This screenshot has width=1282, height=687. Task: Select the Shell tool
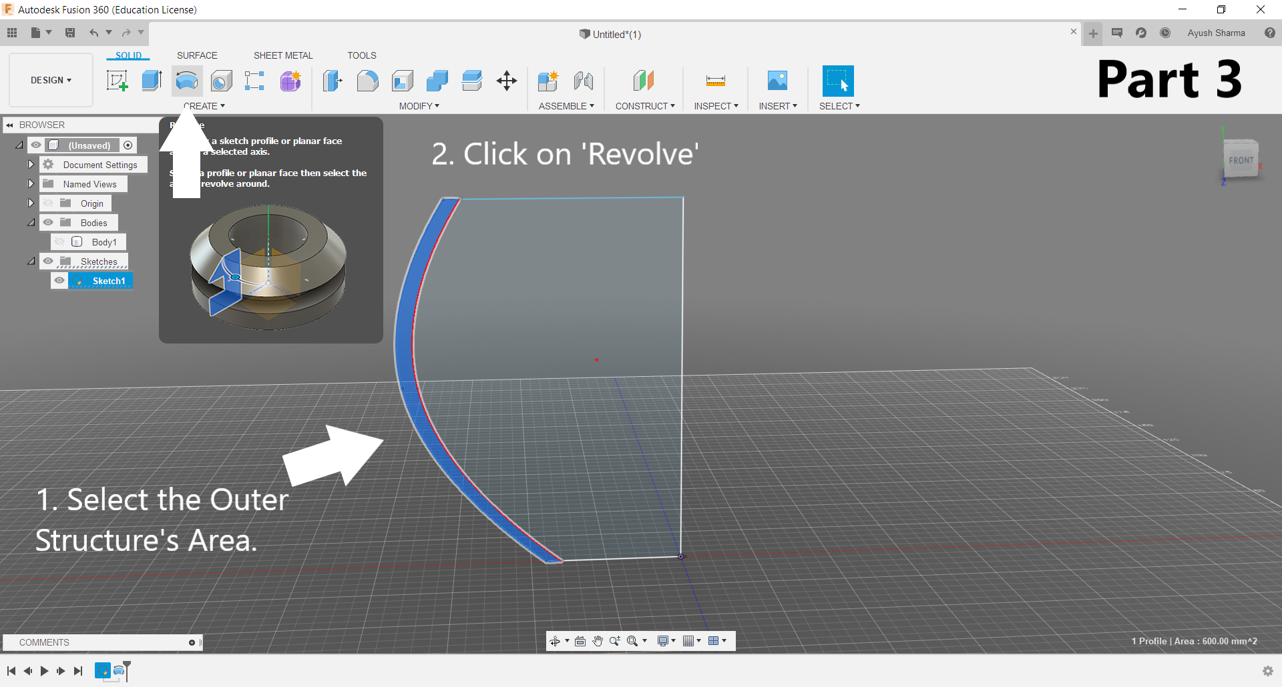pyautogui.click(x=403, y=81)
